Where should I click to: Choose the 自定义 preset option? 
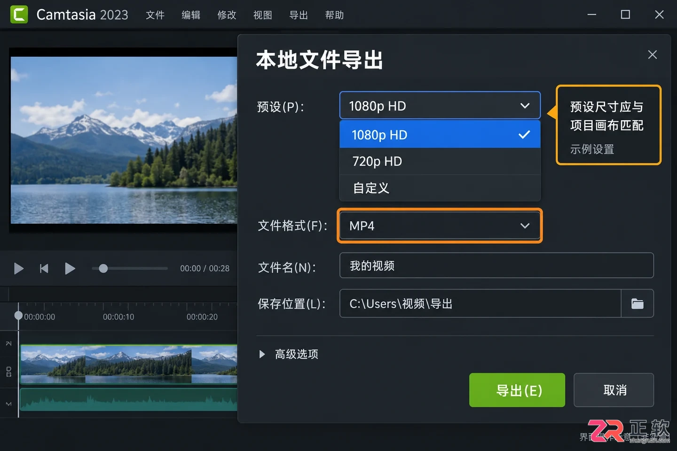[x=440, y=188]
